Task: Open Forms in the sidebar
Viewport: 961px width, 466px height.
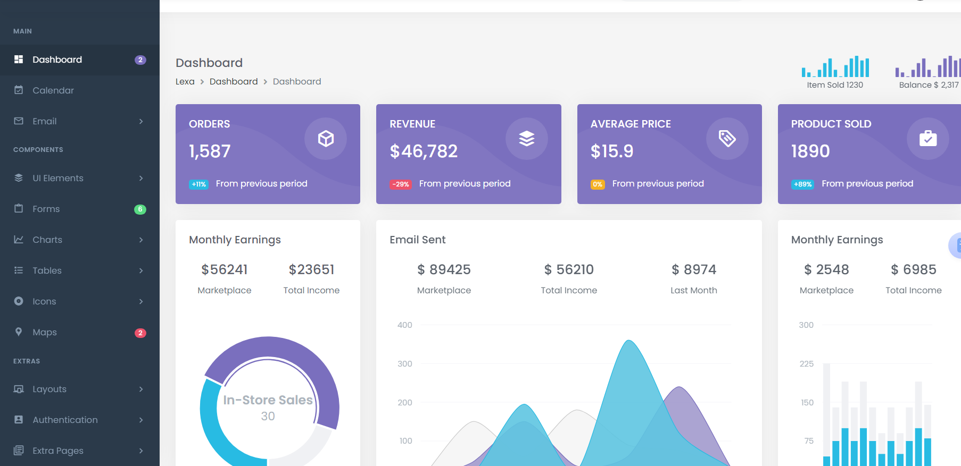Action: pos(46,209)
